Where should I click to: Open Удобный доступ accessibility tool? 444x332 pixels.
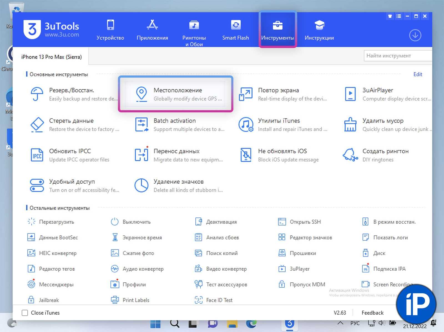click(x=74, y=186)
